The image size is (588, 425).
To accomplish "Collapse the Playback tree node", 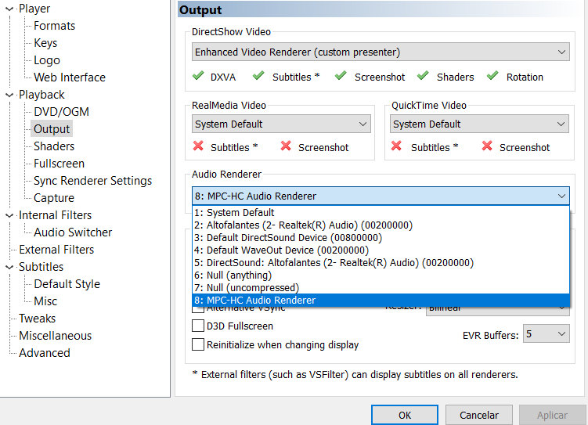I will [x=9, y=95].
